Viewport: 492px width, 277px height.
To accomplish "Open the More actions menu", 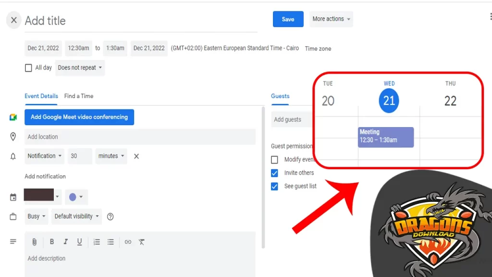I will 331,19.
